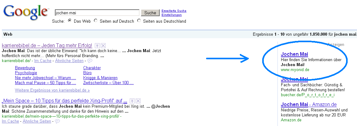The height and width of the screenshot is (126, 357).
Task: Open the Mein Space Xing-Profil result title
Action: tap(65, 101)
